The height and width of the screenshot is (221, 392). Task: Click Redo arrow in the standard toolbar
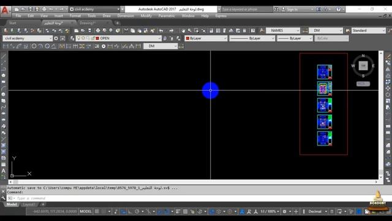[171, 31]
